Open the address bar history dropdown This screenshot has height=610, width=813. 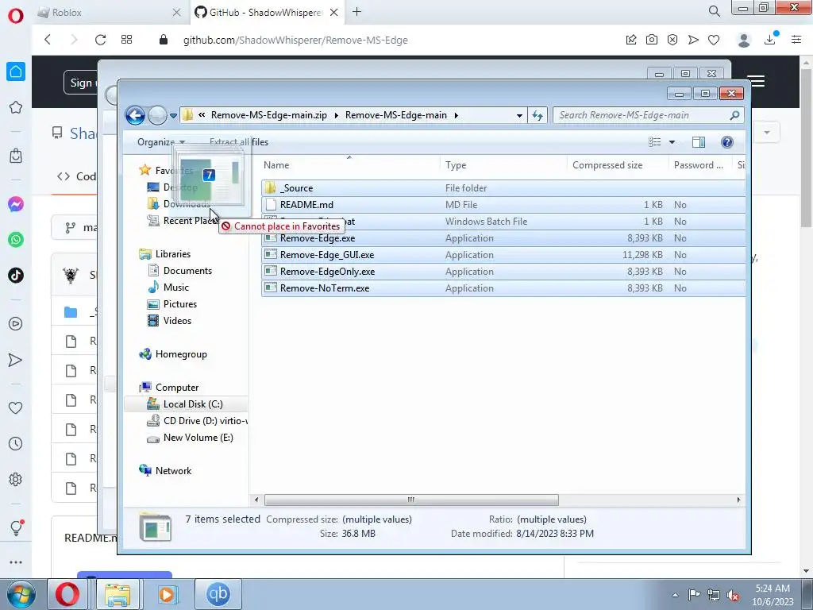519,116
